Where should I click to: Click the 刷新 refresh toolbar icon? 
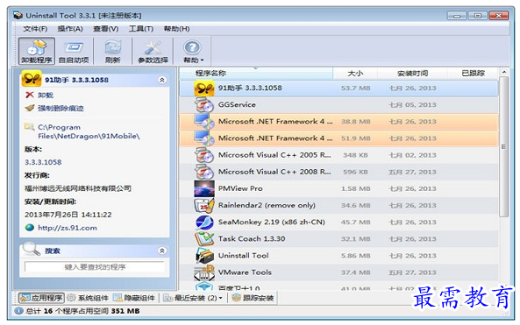[113, 51]
